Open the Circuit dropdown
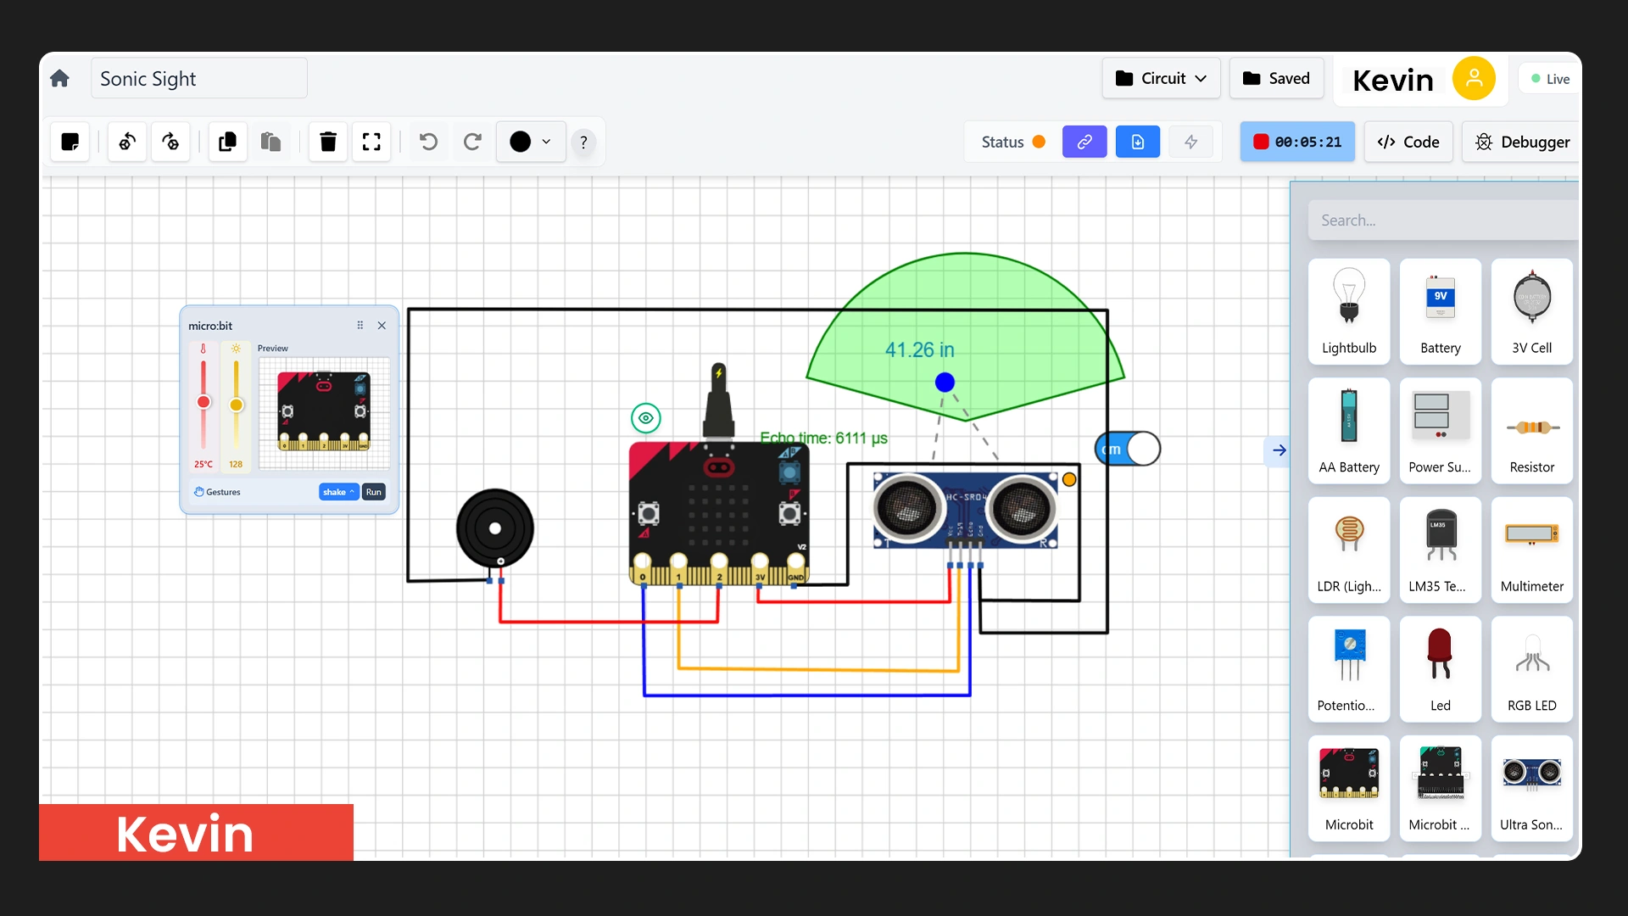Screen dimensions: 1628x916 (x=1161, y=78)
